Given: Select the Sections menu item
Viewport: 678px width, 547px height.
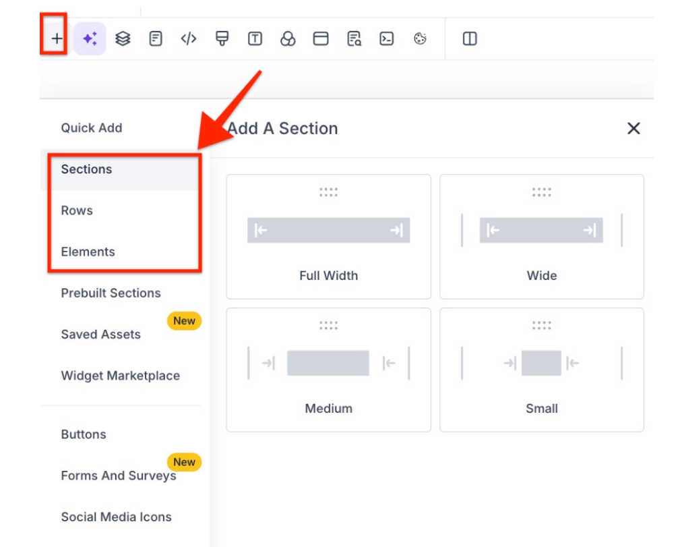Looking at the screenshot, I should click(x=86, y=169).
